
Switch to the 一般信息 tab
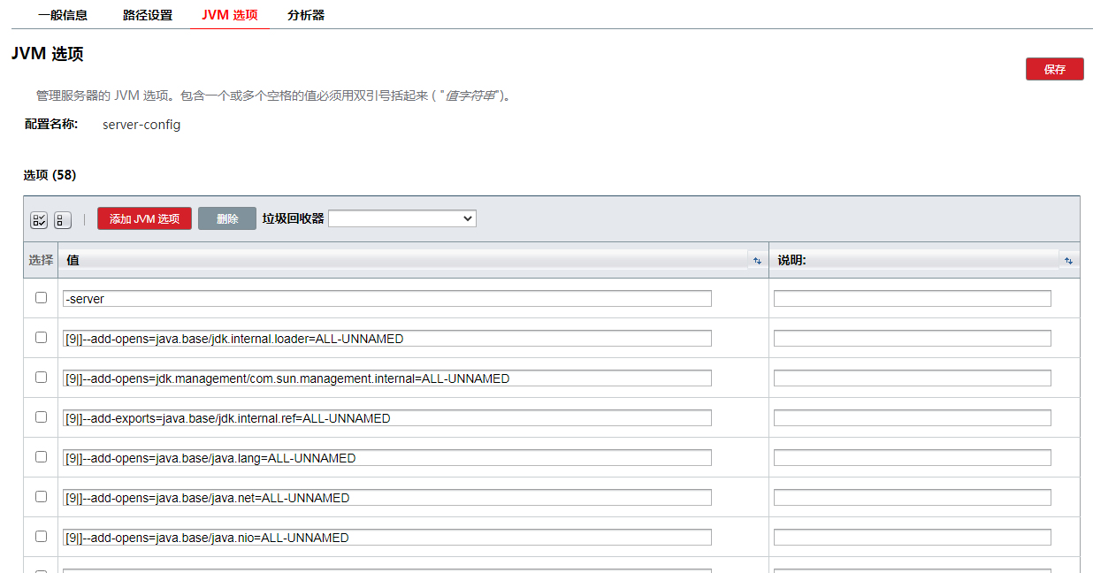pos(63,15)
